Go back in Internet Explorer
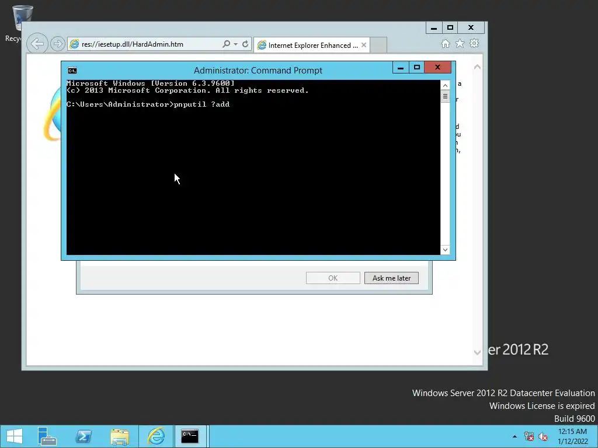 [37, 44]
